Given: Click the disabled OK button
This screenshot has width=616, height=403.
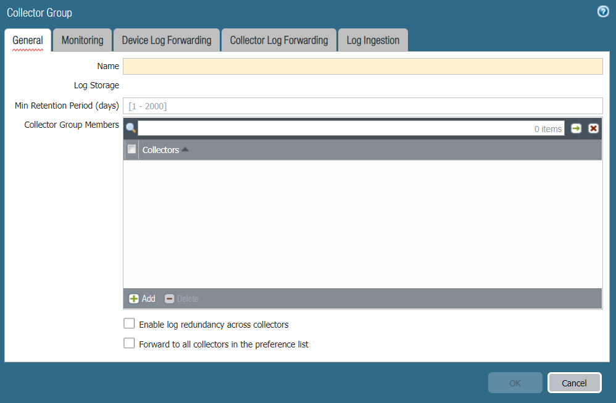Looking at the screenshot, I should pos(515,383).
